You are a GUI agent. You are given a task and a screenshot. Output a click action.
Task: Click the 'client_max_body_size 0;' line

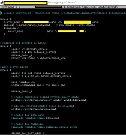click(28, 133)
